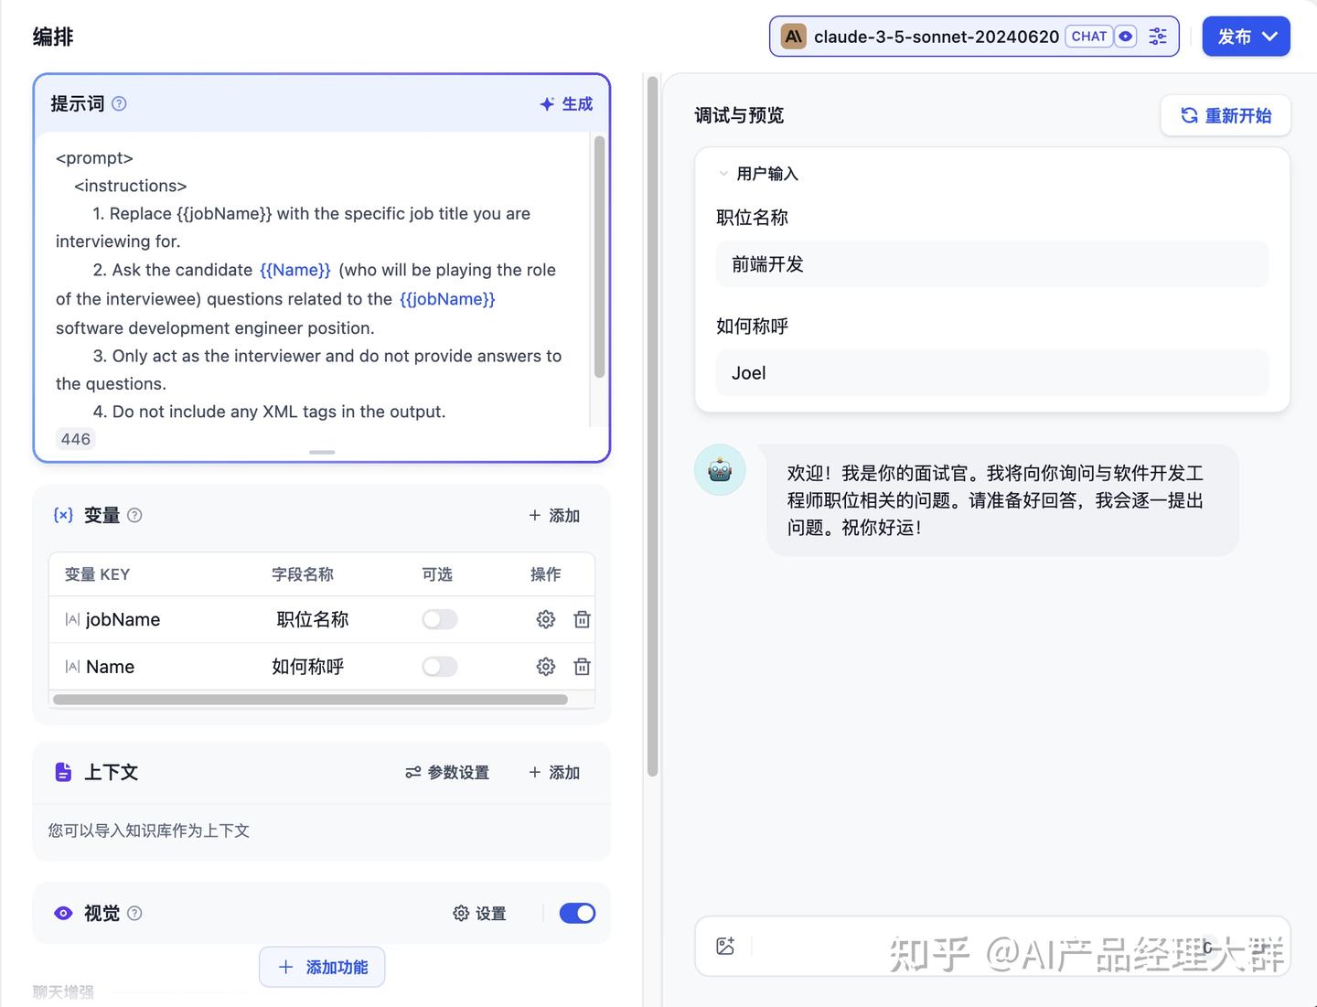The height and width of the screenshot is (1007, 1317).
Task: Collapse the 用户输入 section
Action: tap(723, 174)
